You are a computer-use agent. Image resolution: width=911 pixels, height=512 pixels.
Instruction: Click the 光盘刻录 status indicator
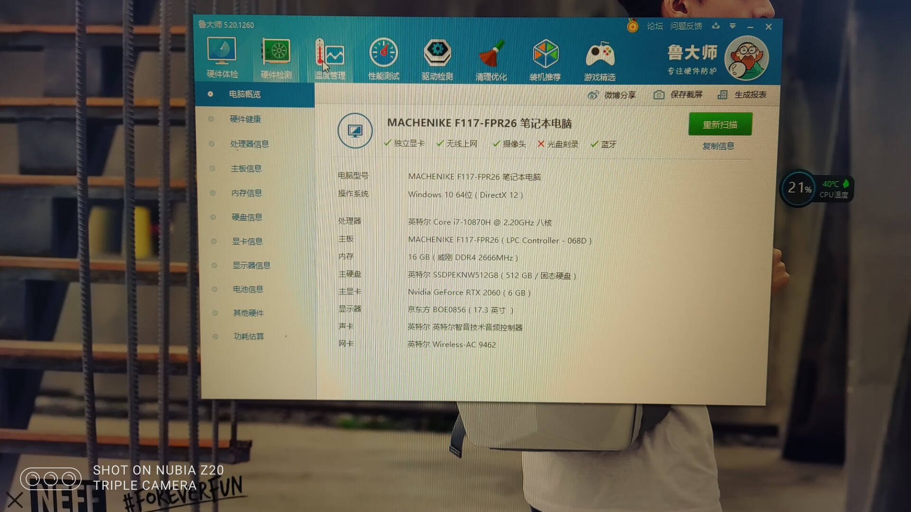pos(558,144)
